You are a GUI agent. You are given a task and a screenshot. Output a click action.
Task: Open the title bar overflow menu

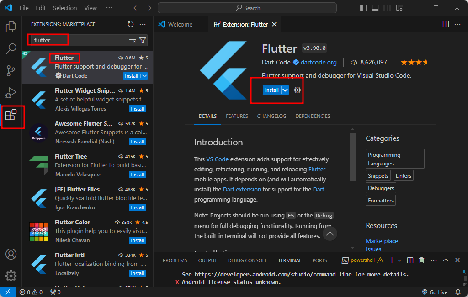pos(109,8)
